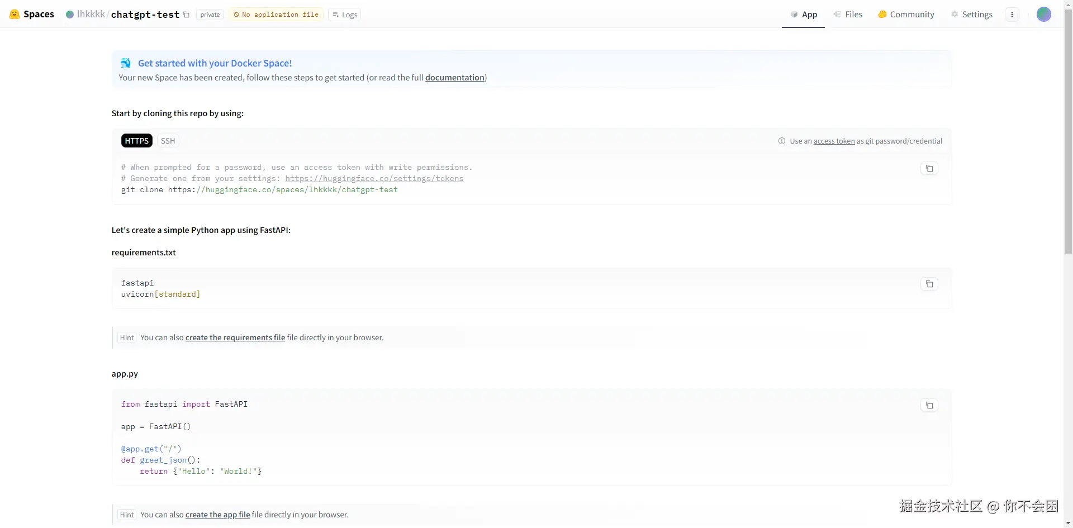Click the page's vertical scrollbar thumb
The height and width of the screenshot is (528, 1073).
click(x=1068, y=131)
